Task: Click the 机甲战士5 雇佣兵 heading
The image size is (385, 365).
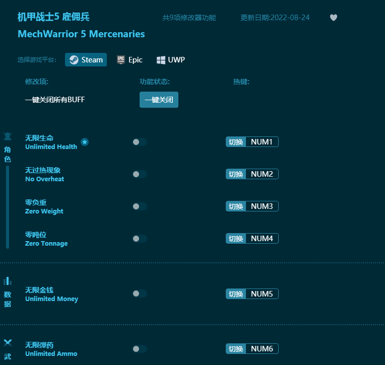Action: 53,17
